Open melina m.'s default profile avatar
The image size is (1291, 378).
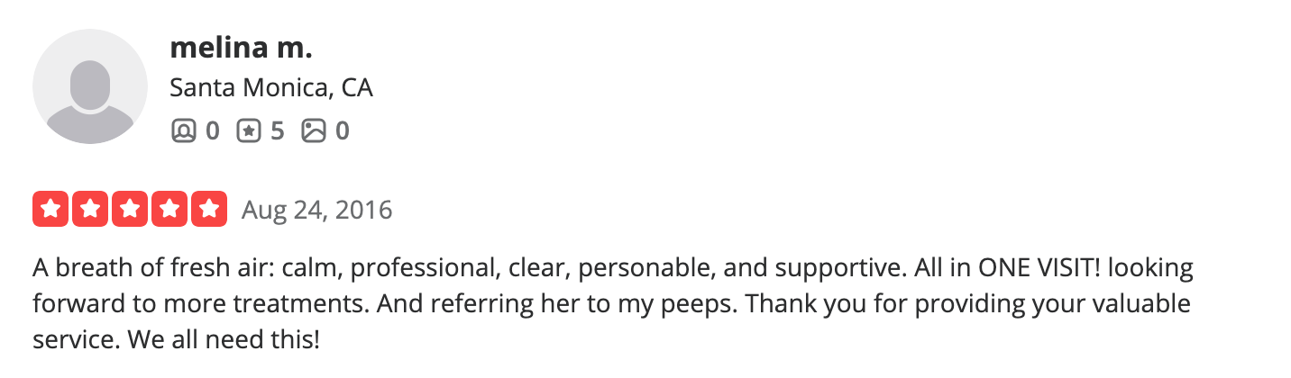pyautogui.click(x=90, y=86)
